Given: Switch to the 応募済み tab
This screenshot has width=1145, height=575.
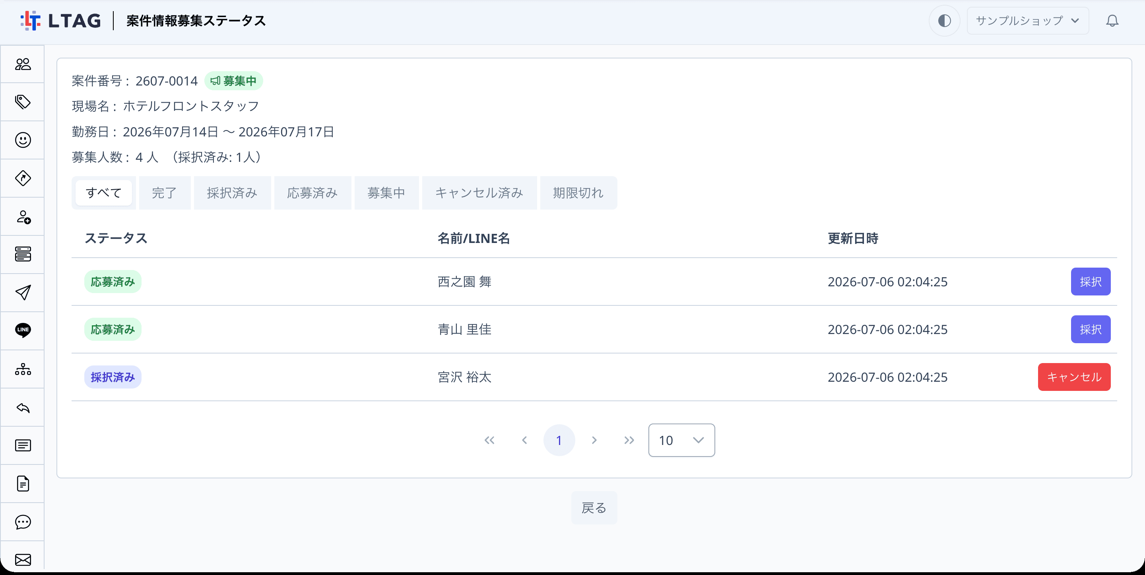Looking at the screenshot, I should coord(312,192).
